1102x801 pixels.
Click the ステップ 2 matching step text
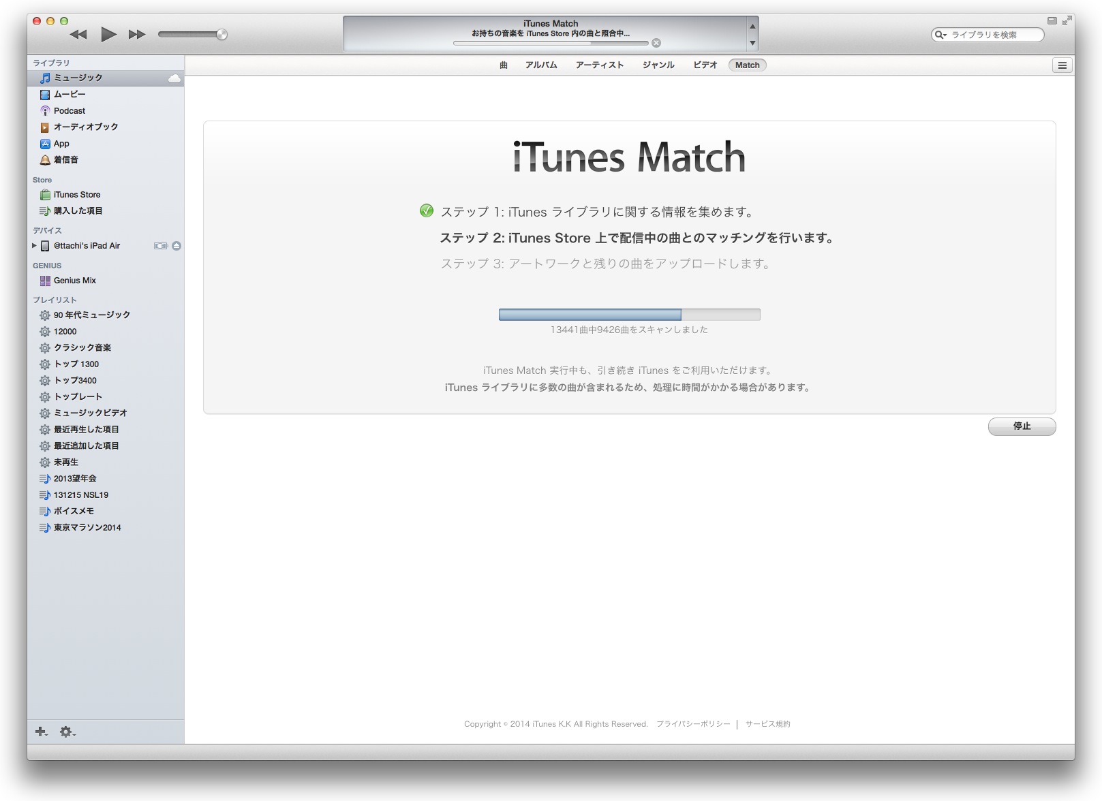[x=637, y=238]
